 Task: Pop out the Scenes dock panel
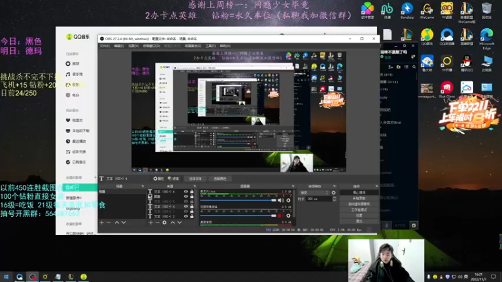[143, 186]
